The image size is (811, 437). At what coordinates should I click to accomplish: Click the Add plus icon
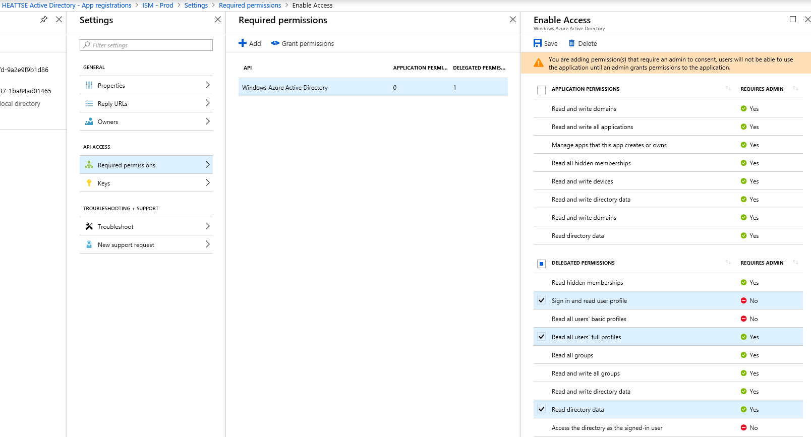point(243,43)
